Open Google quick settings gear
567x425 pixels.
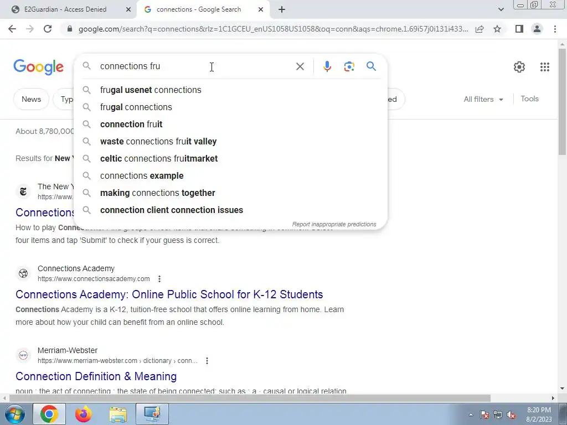point(519,67)
